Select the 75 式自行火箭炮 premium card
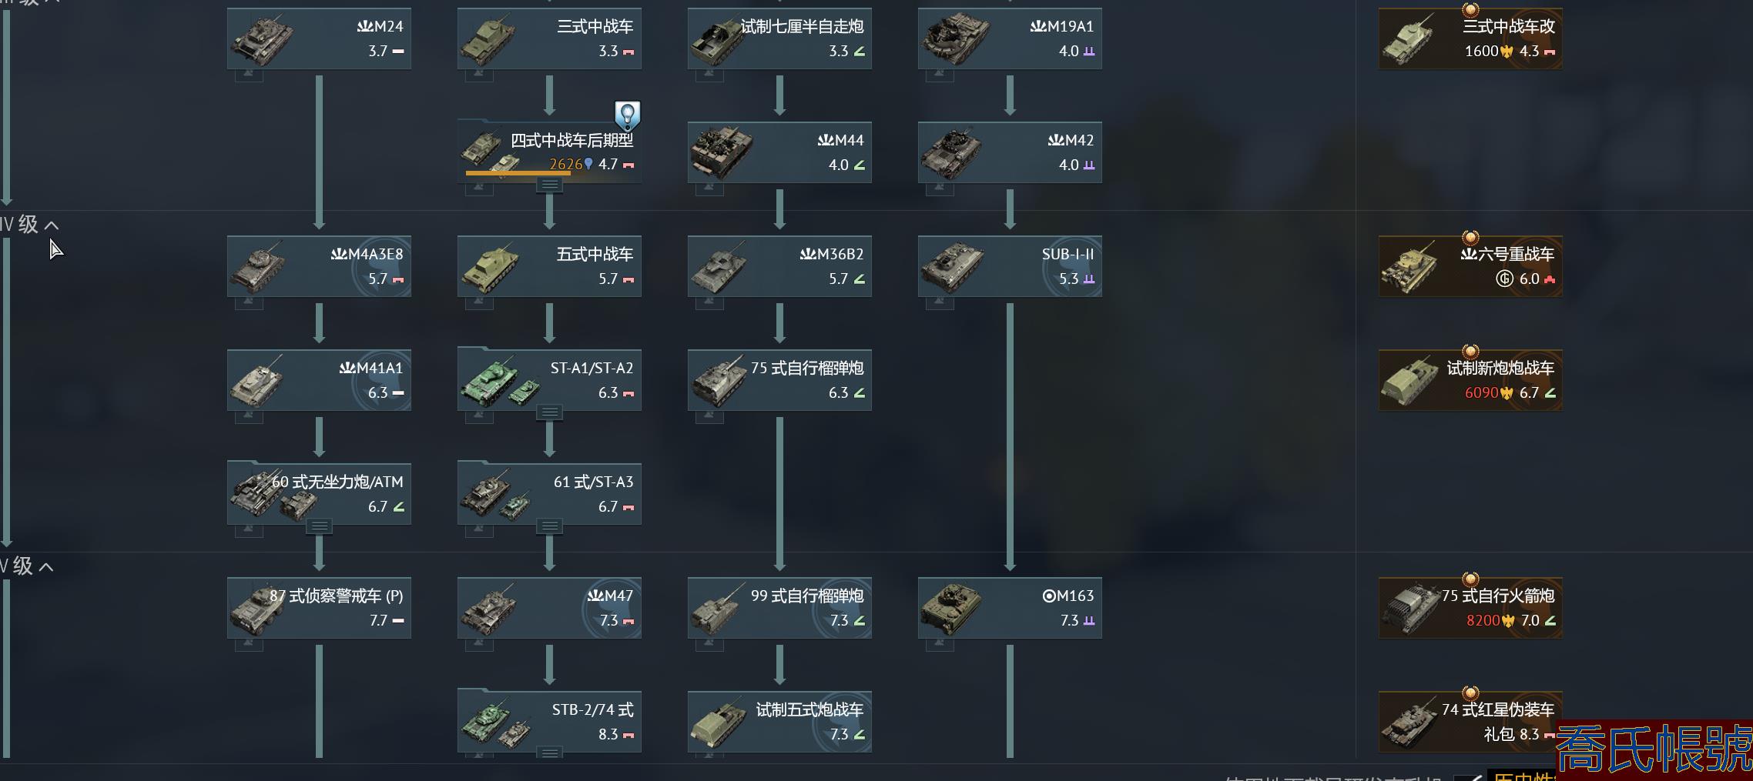This screenshot has height=781, width=1753. 1470,608
